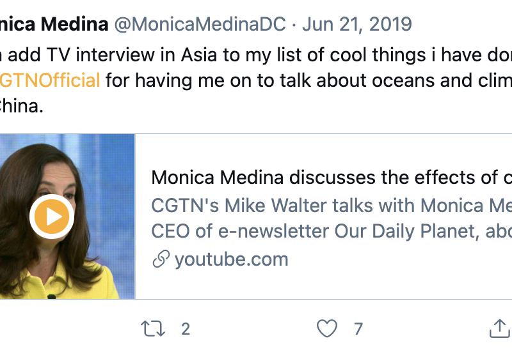The image size is (512, 350).
Task: Click the chain link icon beside youtube.com
Action: (161, 259)
